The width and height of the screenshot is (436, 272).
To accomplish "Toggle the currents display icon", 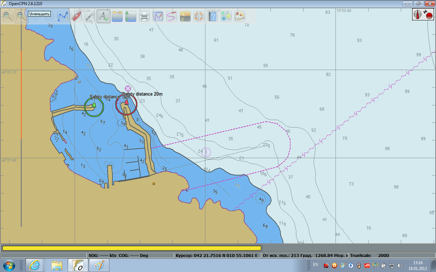I will (117, 16).
